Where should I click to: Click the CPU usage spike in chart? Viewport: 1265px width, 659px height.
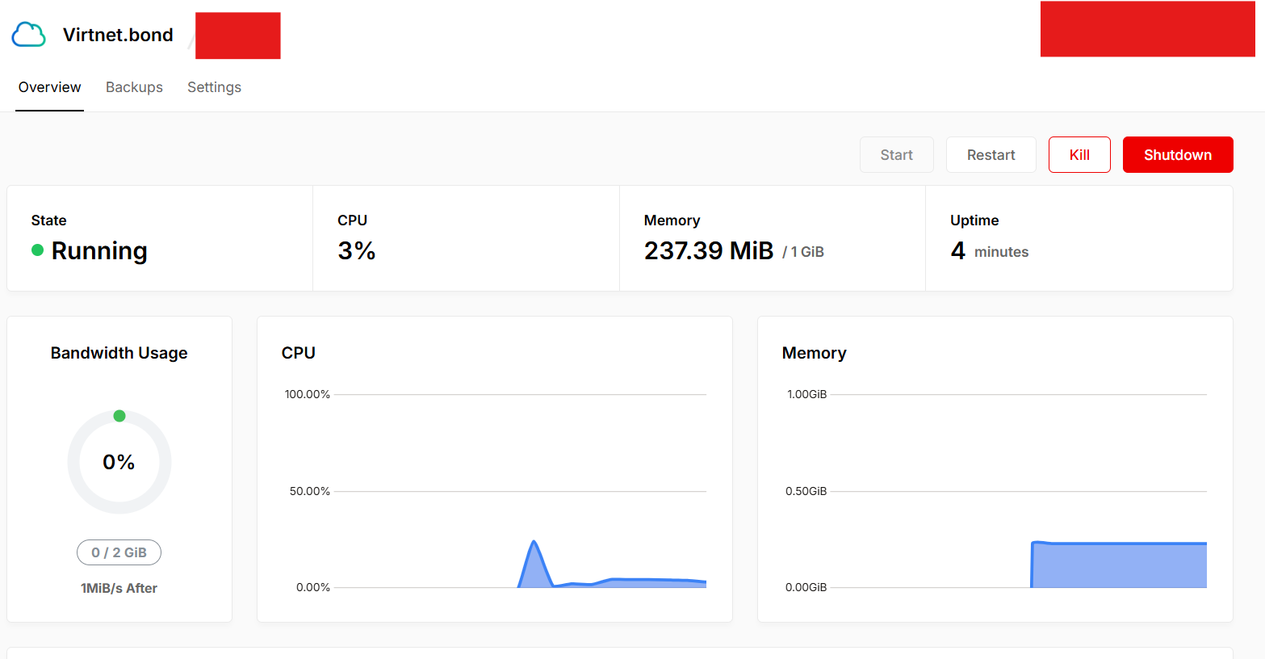click(534, 556)
